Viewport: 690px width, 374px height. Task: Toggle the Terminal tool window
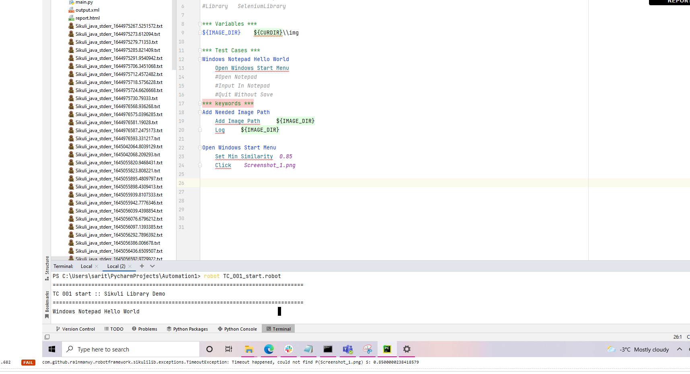[x=278, y=329]
